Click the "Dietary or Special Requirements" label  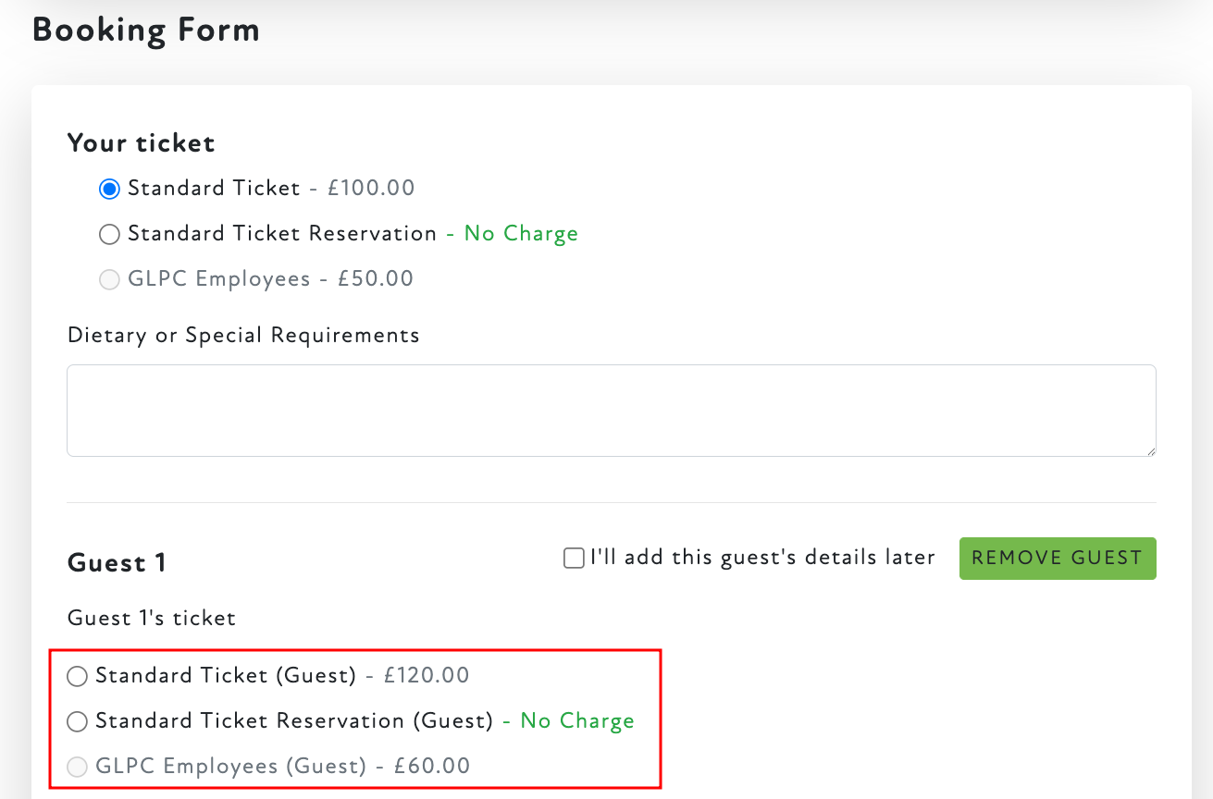tap(243, 335)
